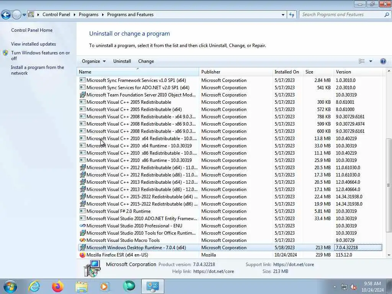Click Microsoft Windows Desktop Runtime 7.0.4 icon
The width and height of the screenshot is (392, 294).
pos(82,248)
